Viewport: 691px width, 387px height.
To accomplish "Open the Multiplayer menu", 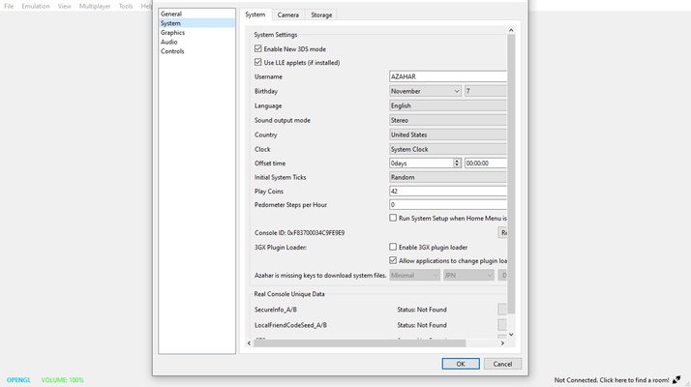I will (x=95, y=6).
